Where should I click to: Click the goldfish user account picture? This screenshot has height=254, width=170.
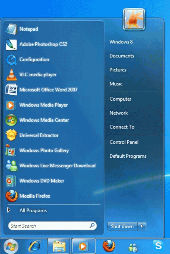click(134, 20)
